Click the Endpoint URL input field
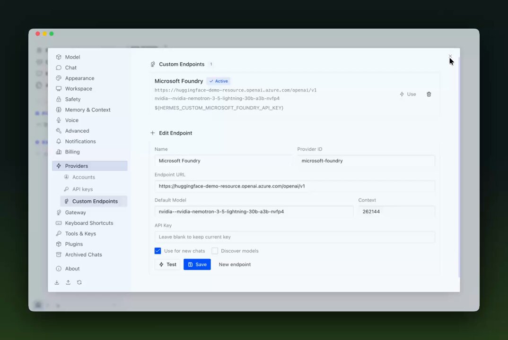508x340 pixels. click(x=295, y=187)
